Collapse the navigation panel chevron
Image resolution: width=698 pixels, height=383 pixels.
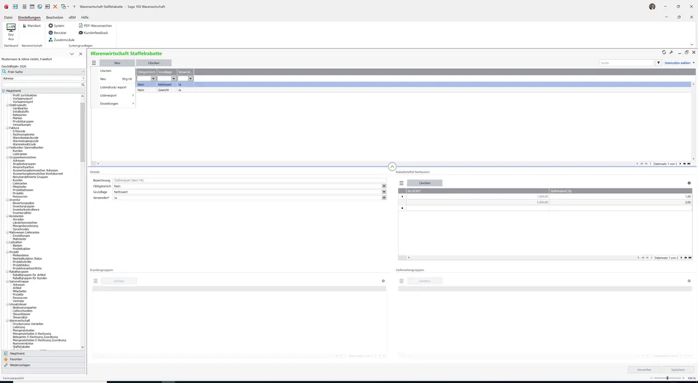tap(72, 54)
